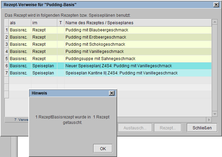
Task: Click the horizontal scroll right arrow
Action: [209, 120]
